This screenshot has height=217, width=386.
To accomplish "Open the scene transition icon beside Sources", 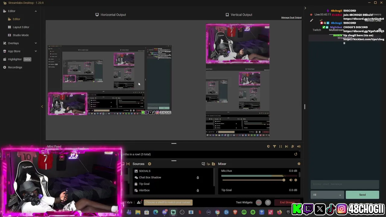I will tap(128, 164).
